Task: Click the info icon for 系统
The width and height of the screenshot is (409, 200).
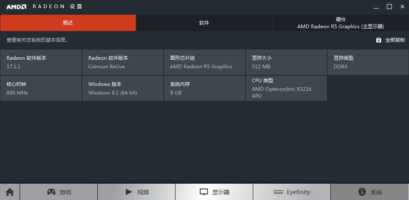Action: pos(362,192)
